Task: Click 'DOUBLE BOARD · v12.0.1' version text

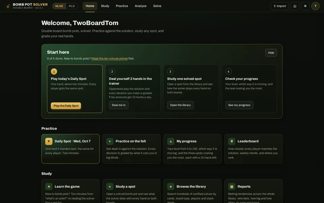Action: (x=28, y=8)
